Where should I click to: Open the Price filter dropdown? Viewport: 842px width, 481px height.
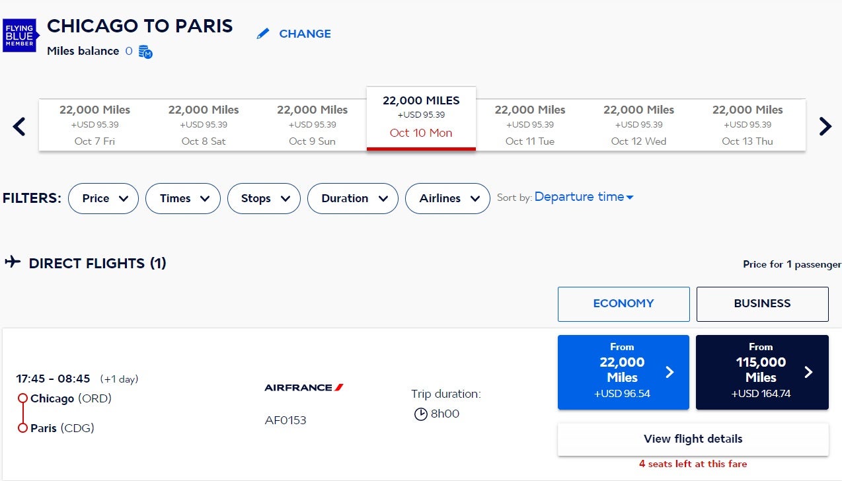tap(103, 198)
